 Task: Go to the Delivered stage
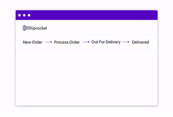click(140, 42)
